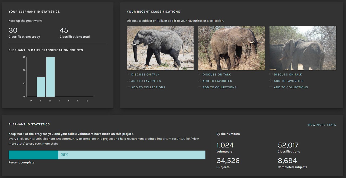Add the third elephant to Collections
The image size is (346, 178).
pos(291,88)
